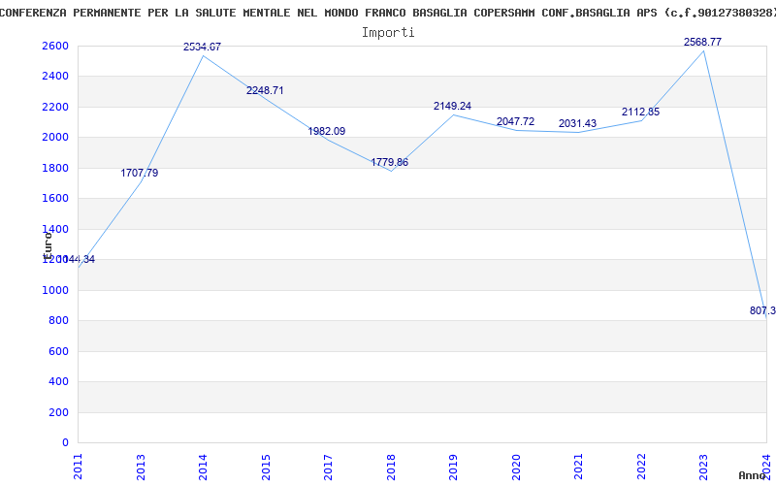Click the y-axis tick 200
This screenshot has height=485, width=776.
pyautogui.click(x=58, y=412)
